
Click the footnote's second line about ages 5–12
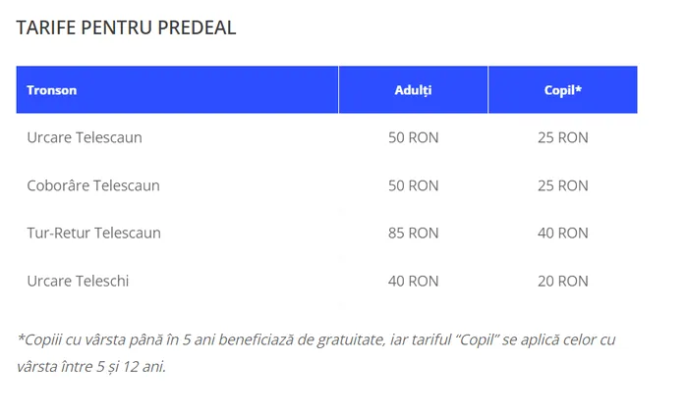(x=91, y=367)
